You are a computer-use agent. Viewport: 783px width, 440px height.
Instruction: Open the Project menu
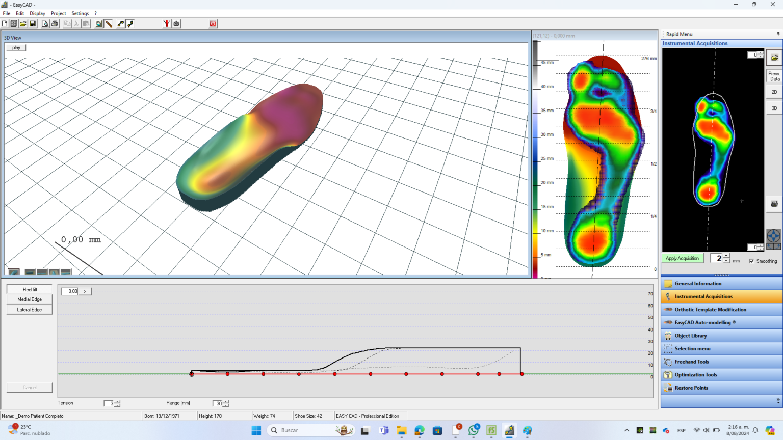pyautogui.click(x=58, y=13)
